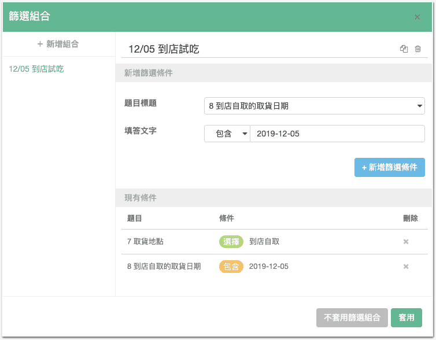Click the 7 取貨地點 row title
436x340 pixels.
tap(145, 241)
